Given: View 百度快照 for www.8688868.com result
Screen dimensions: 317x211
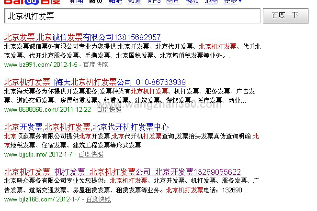Looking at the screenshot, I should [109, 109].
